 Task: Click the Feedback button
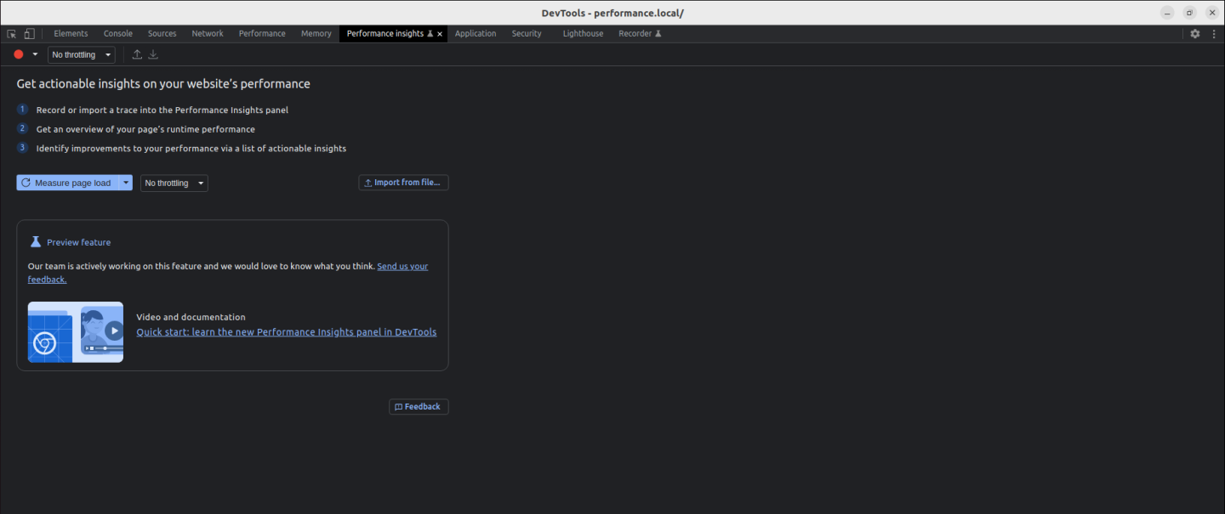coord(419,407)
